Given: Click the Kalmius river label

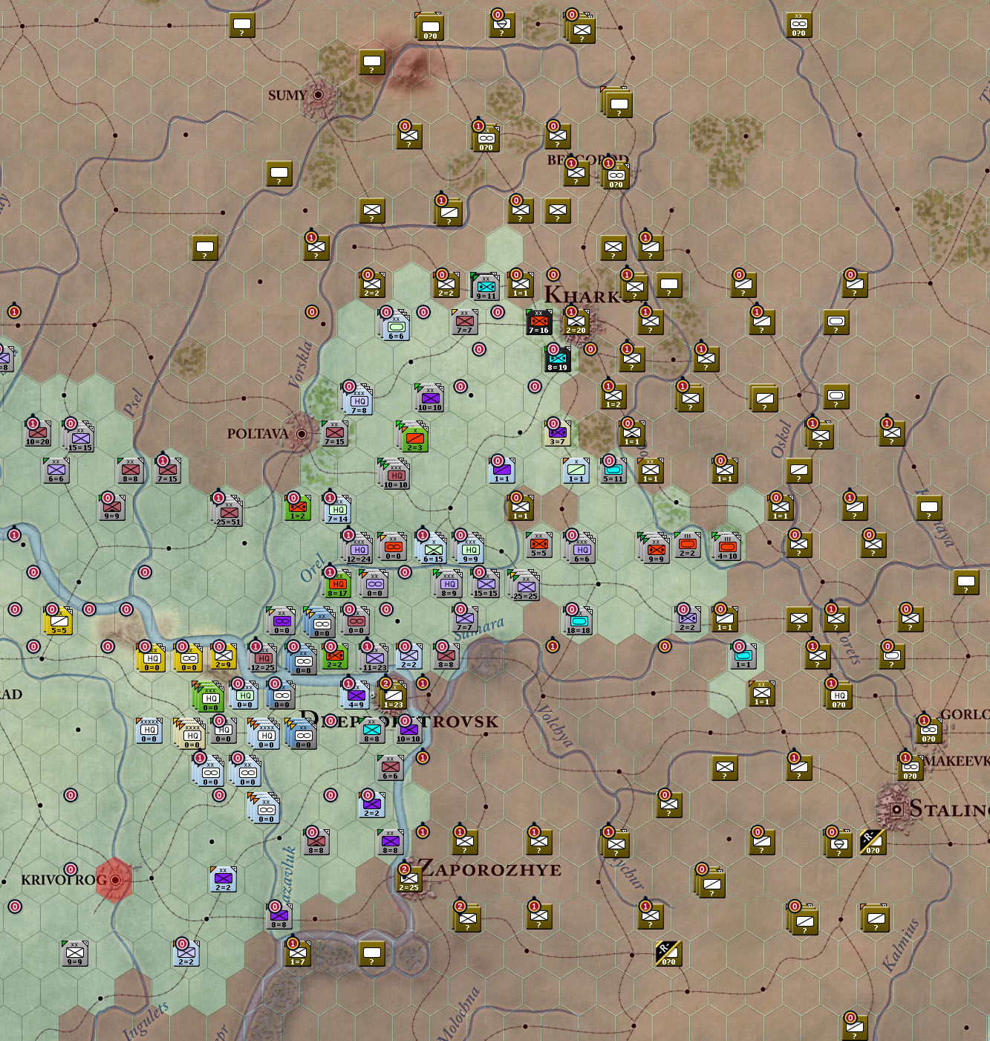Looking at the screenshot, I should tap(901, 944).
